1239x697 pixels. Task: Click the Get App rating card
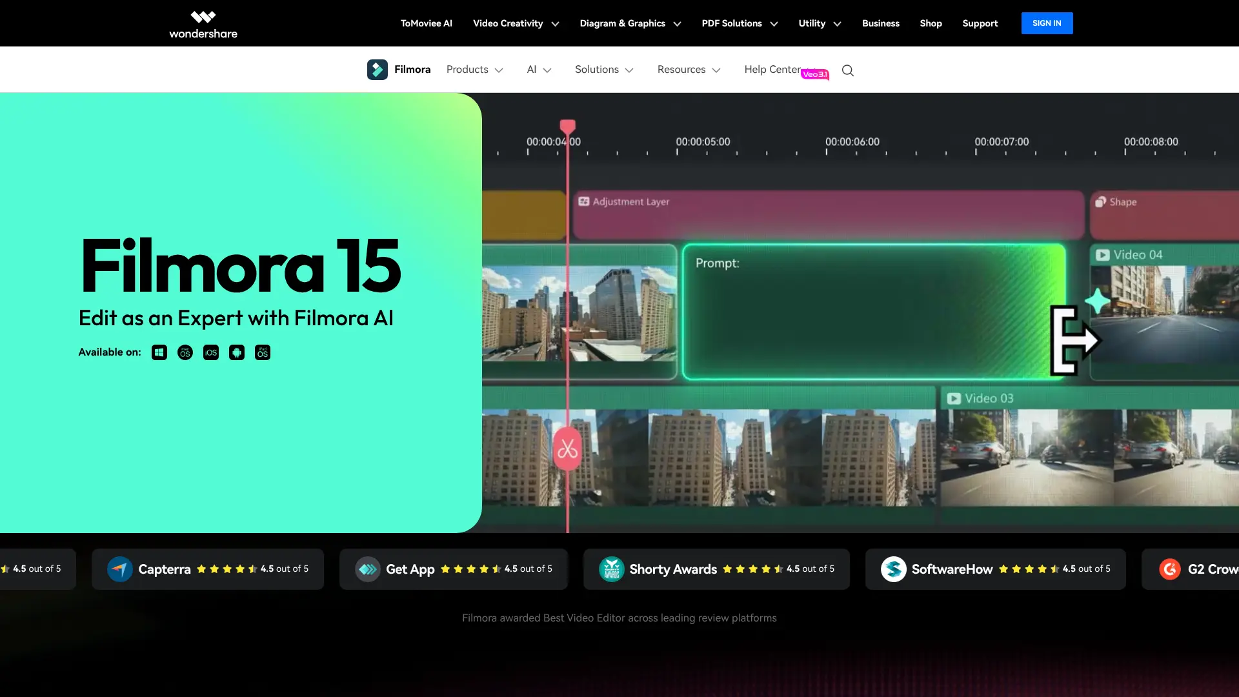click(x=454, y=569)
